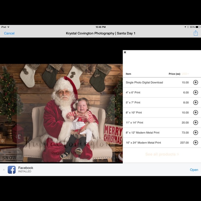Tap the Facebook app icon
201x201 pixels.
[12, 170]
